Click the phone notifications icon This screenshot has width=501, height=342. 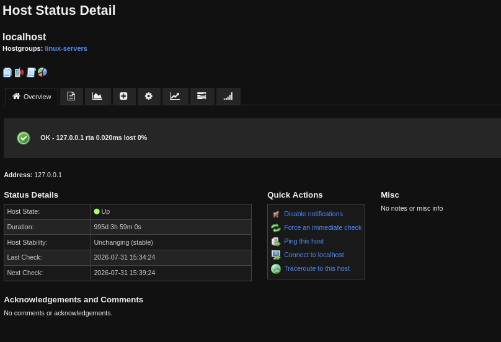click(x=19, y=72)
